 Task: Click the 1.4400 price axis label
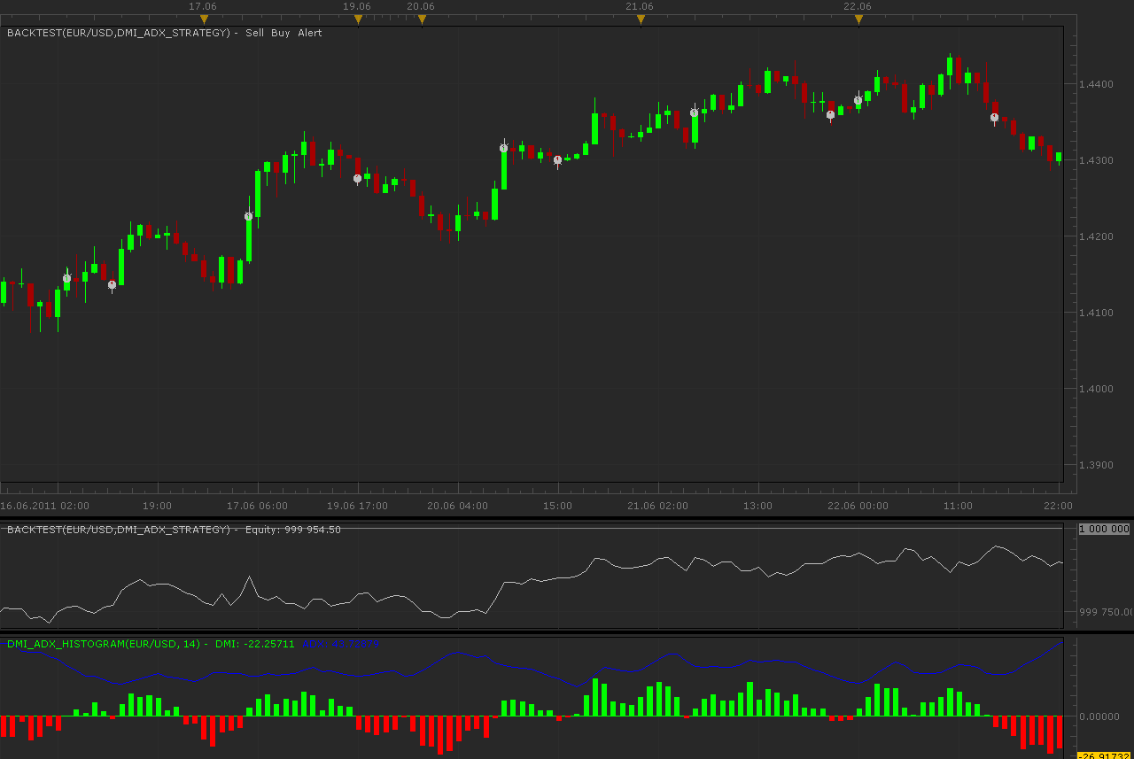click(x=1096, y=84)
